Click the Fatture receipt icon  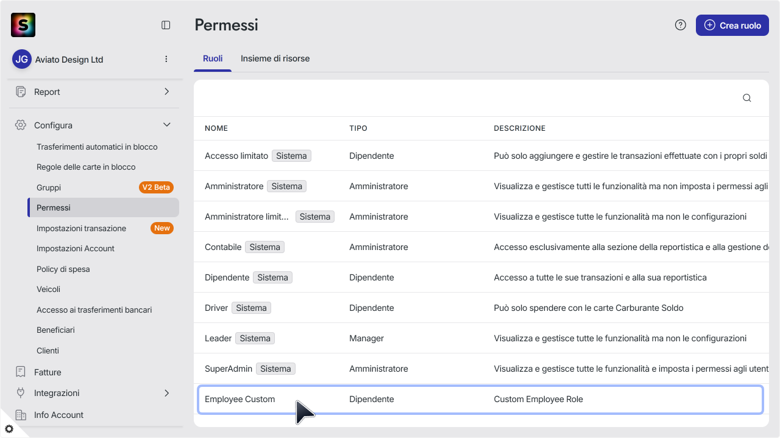pyautogui.click(x=21, y=372)
